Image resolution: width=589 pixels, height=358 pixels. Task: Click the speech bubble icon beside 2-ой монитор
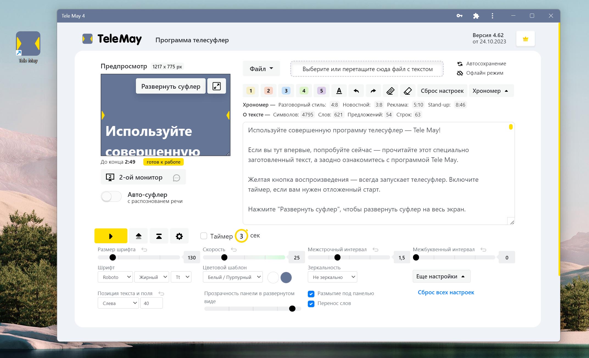click(x=177, y=178)
